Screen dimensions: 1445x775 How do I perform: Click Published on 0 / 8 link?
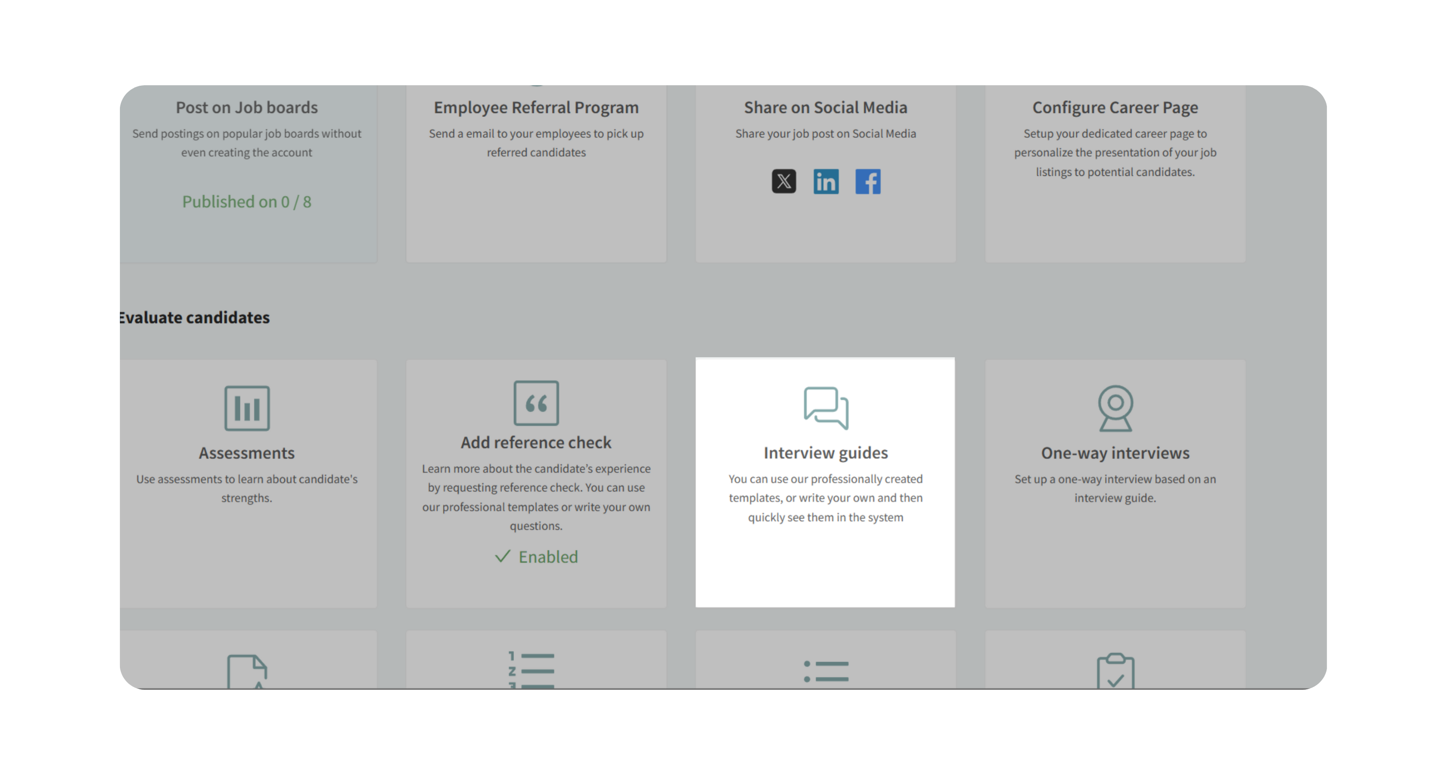247,202
